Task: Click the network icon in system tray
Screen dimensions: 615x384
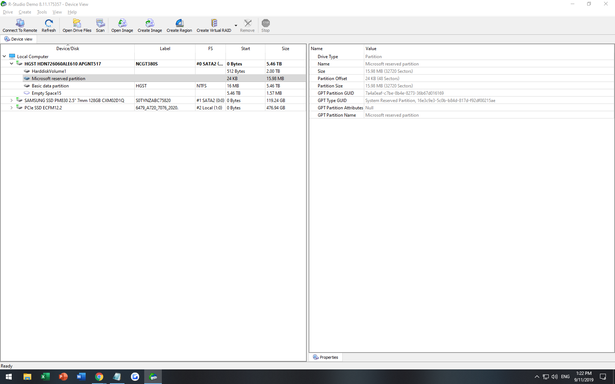Action: 546,377
